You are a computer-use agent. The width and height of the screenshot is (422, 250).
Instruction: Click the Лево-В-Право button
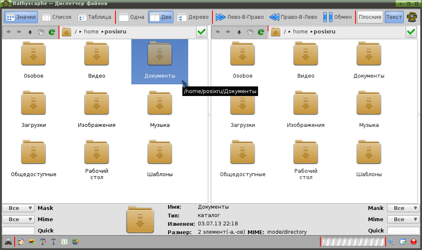(x=240, y=17)
